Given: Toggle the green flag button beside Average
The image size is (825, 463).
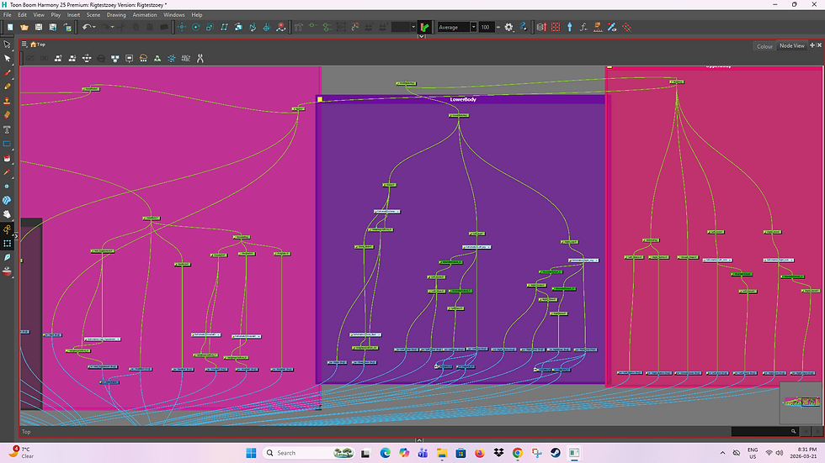Looking at the screenshot, I should (x=425, y=27).
